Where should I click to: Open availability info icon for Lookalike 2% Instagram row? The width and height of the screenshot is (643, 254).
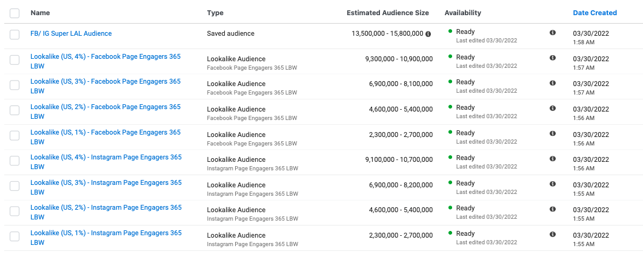point(552,209)
